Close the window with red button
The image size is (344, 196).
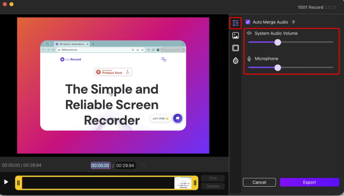point(5,4)
